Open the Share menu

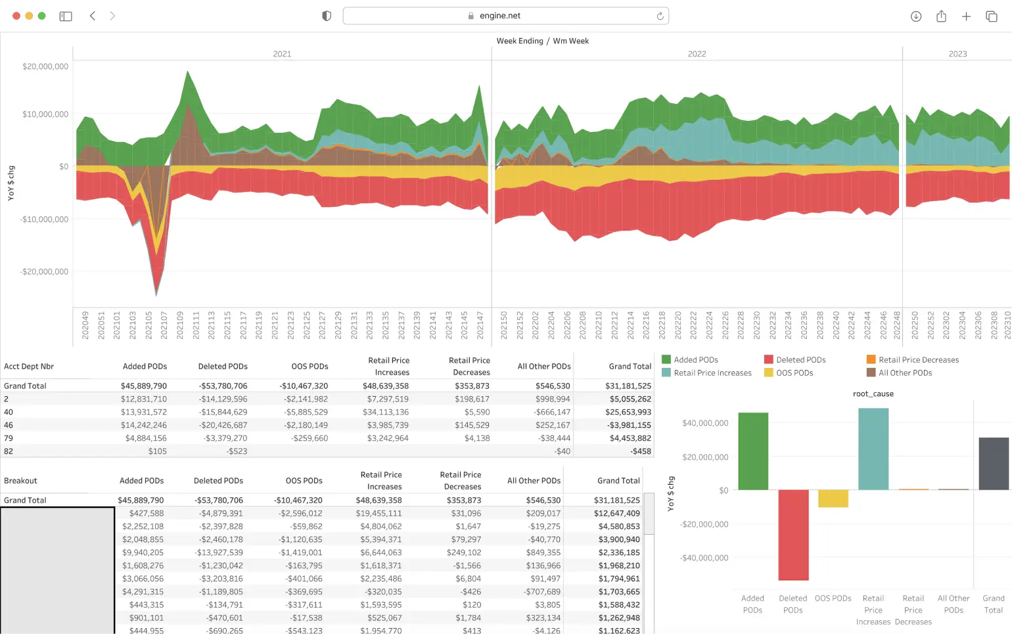[941, 16]
